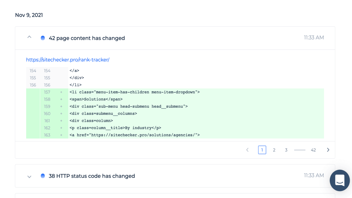The height and width of the screenshot is (198, 352).
Task: Click 11:33 AM on HTTP status row
Action: [314, 175]
